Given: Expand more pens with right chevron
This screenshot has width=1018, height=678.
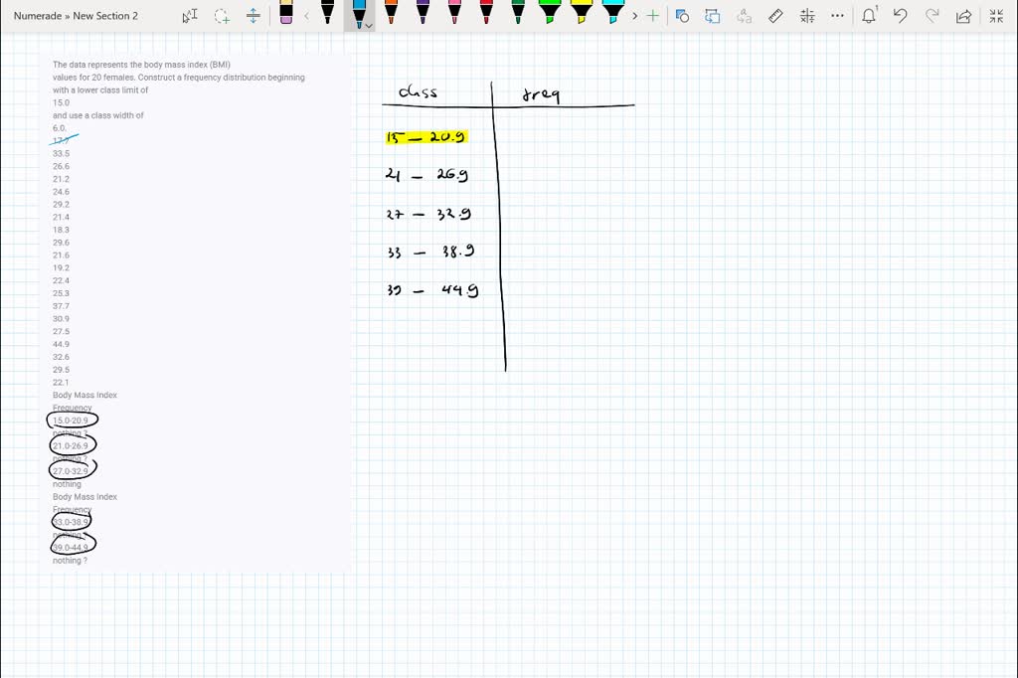Looking at the screenshot, I should coord(634,16).
